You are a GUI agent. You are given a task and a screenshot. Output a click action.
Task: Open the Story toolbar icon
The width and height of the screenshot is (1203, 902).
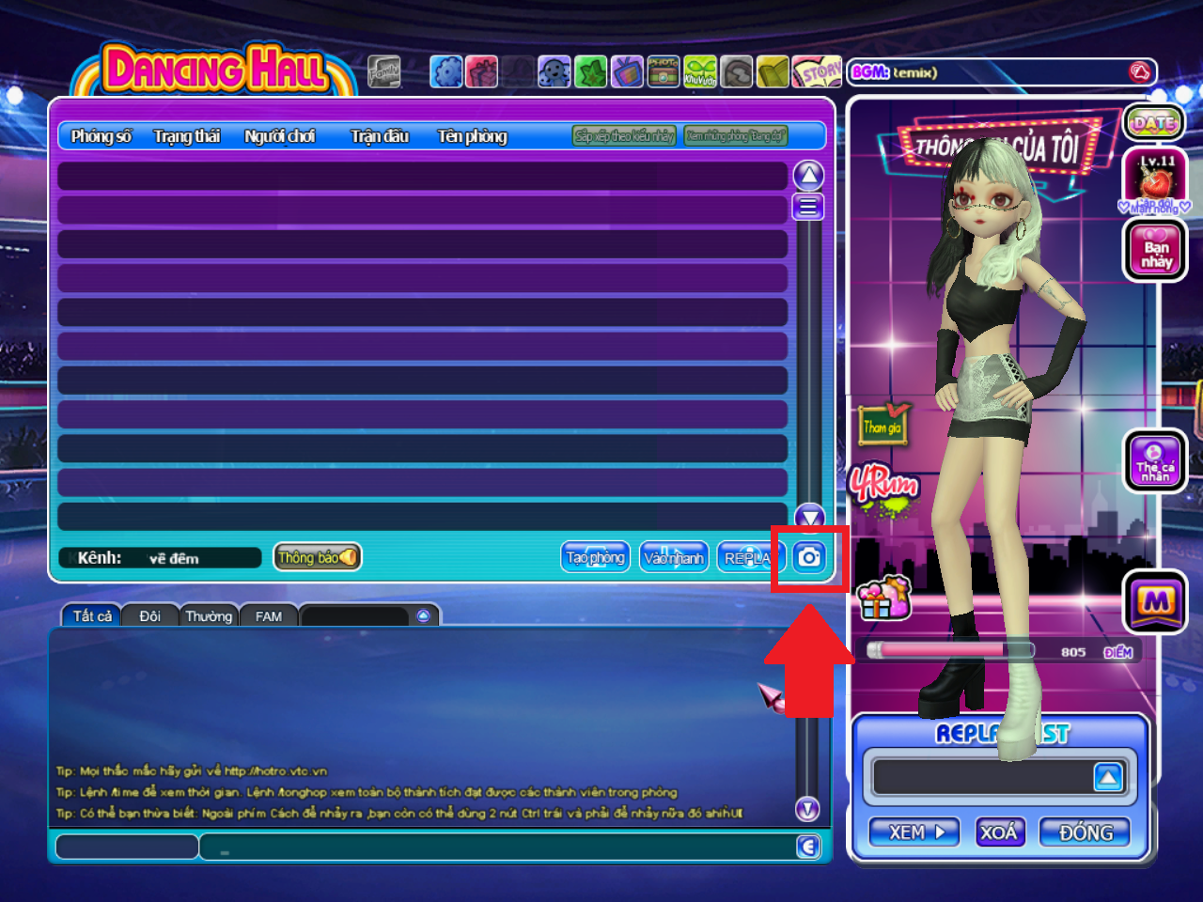(x=817, y=71)
